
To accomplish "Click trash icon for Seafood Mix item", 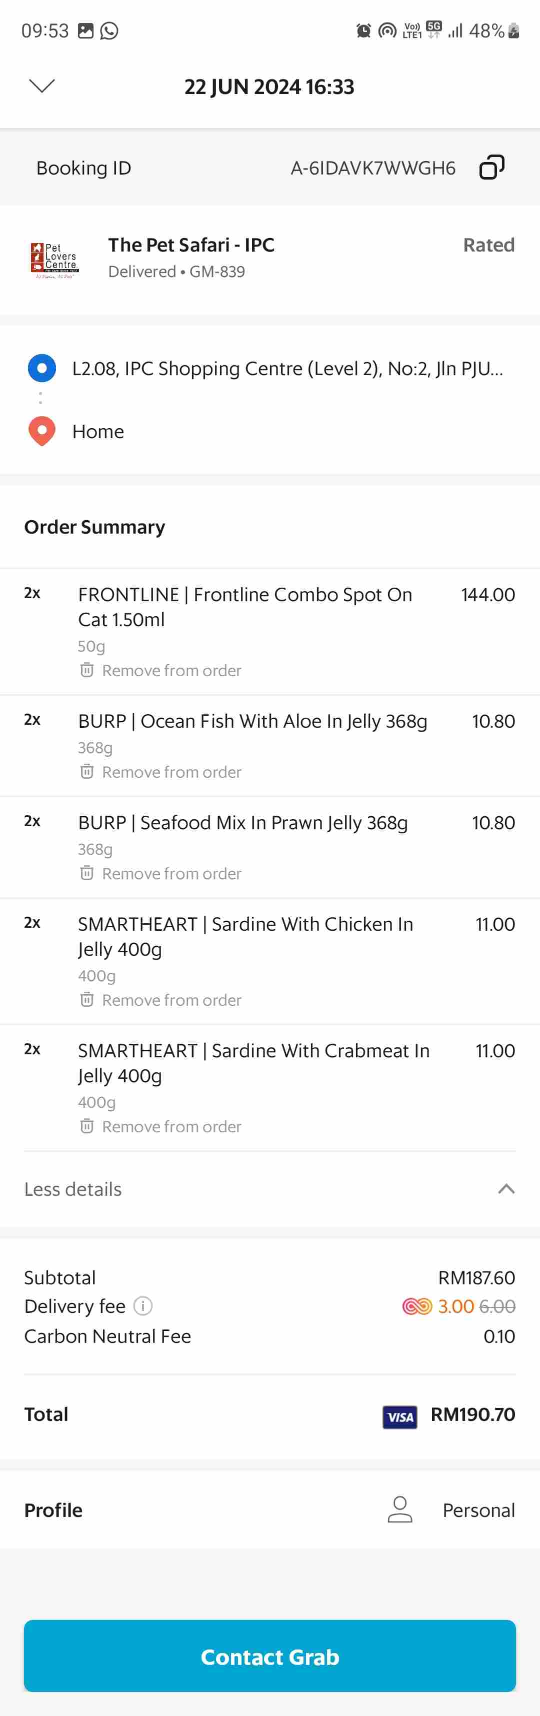I will tap(86, 873).
